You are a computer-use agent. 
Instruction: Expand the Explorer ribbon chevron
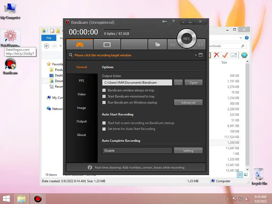[x=241, y=38]
